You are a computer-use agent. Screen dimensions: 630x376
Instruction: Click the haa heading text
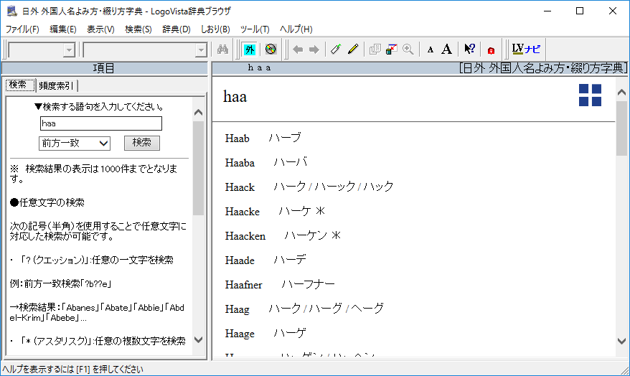click(235, 96)
